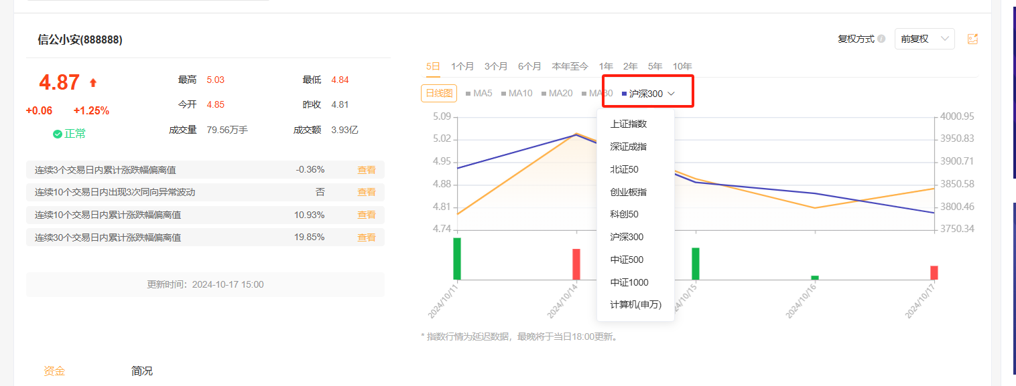The image size is (1016, 386).
Task: Click info icon beside 复权方式
Action: pyautogui.click(x=881, y=39)
